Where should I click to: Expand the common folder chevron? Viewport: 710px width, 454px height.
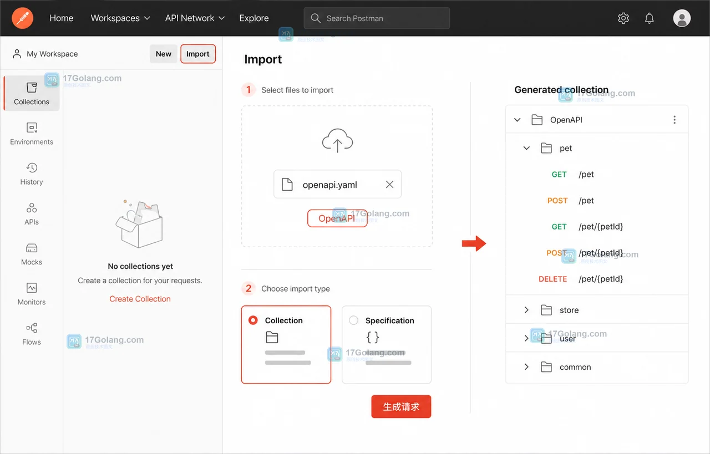point(526,367)
